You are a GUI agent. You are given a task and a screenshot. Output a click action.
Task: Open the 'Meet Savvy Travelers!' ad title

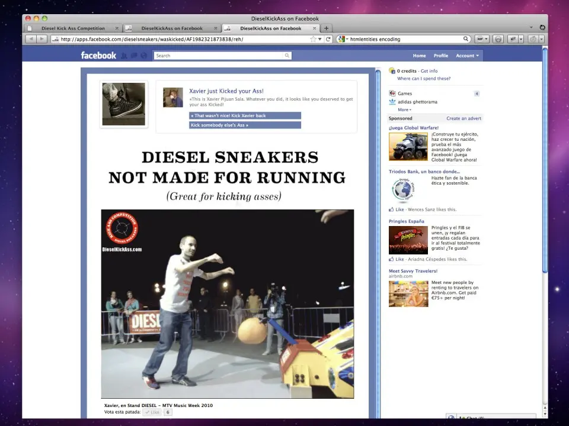pyautogui.click(x=413, y=271)
